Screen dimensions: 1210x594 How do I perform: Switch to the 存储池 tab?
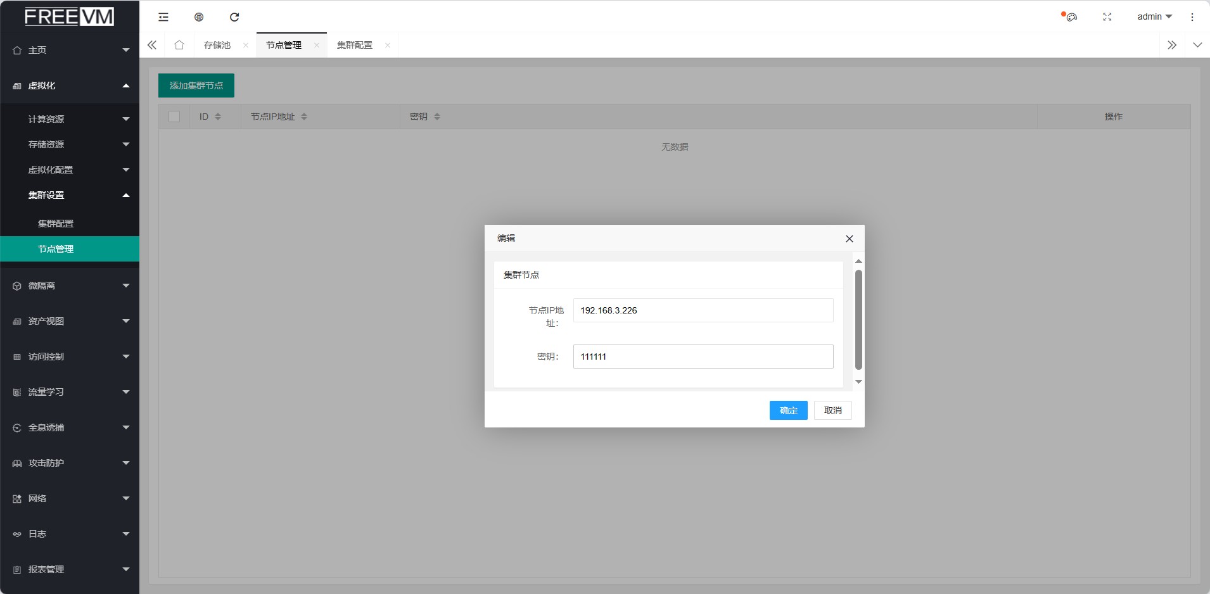(x=217, y=45)
